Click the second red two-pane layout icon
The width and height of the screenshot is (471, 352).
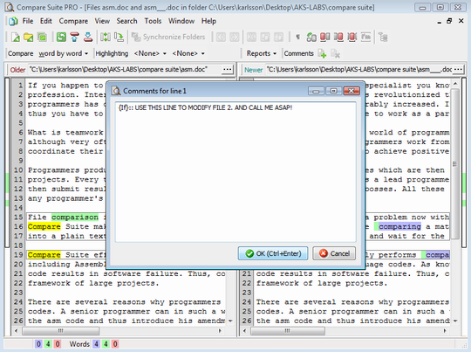click(x=338, y=37)
